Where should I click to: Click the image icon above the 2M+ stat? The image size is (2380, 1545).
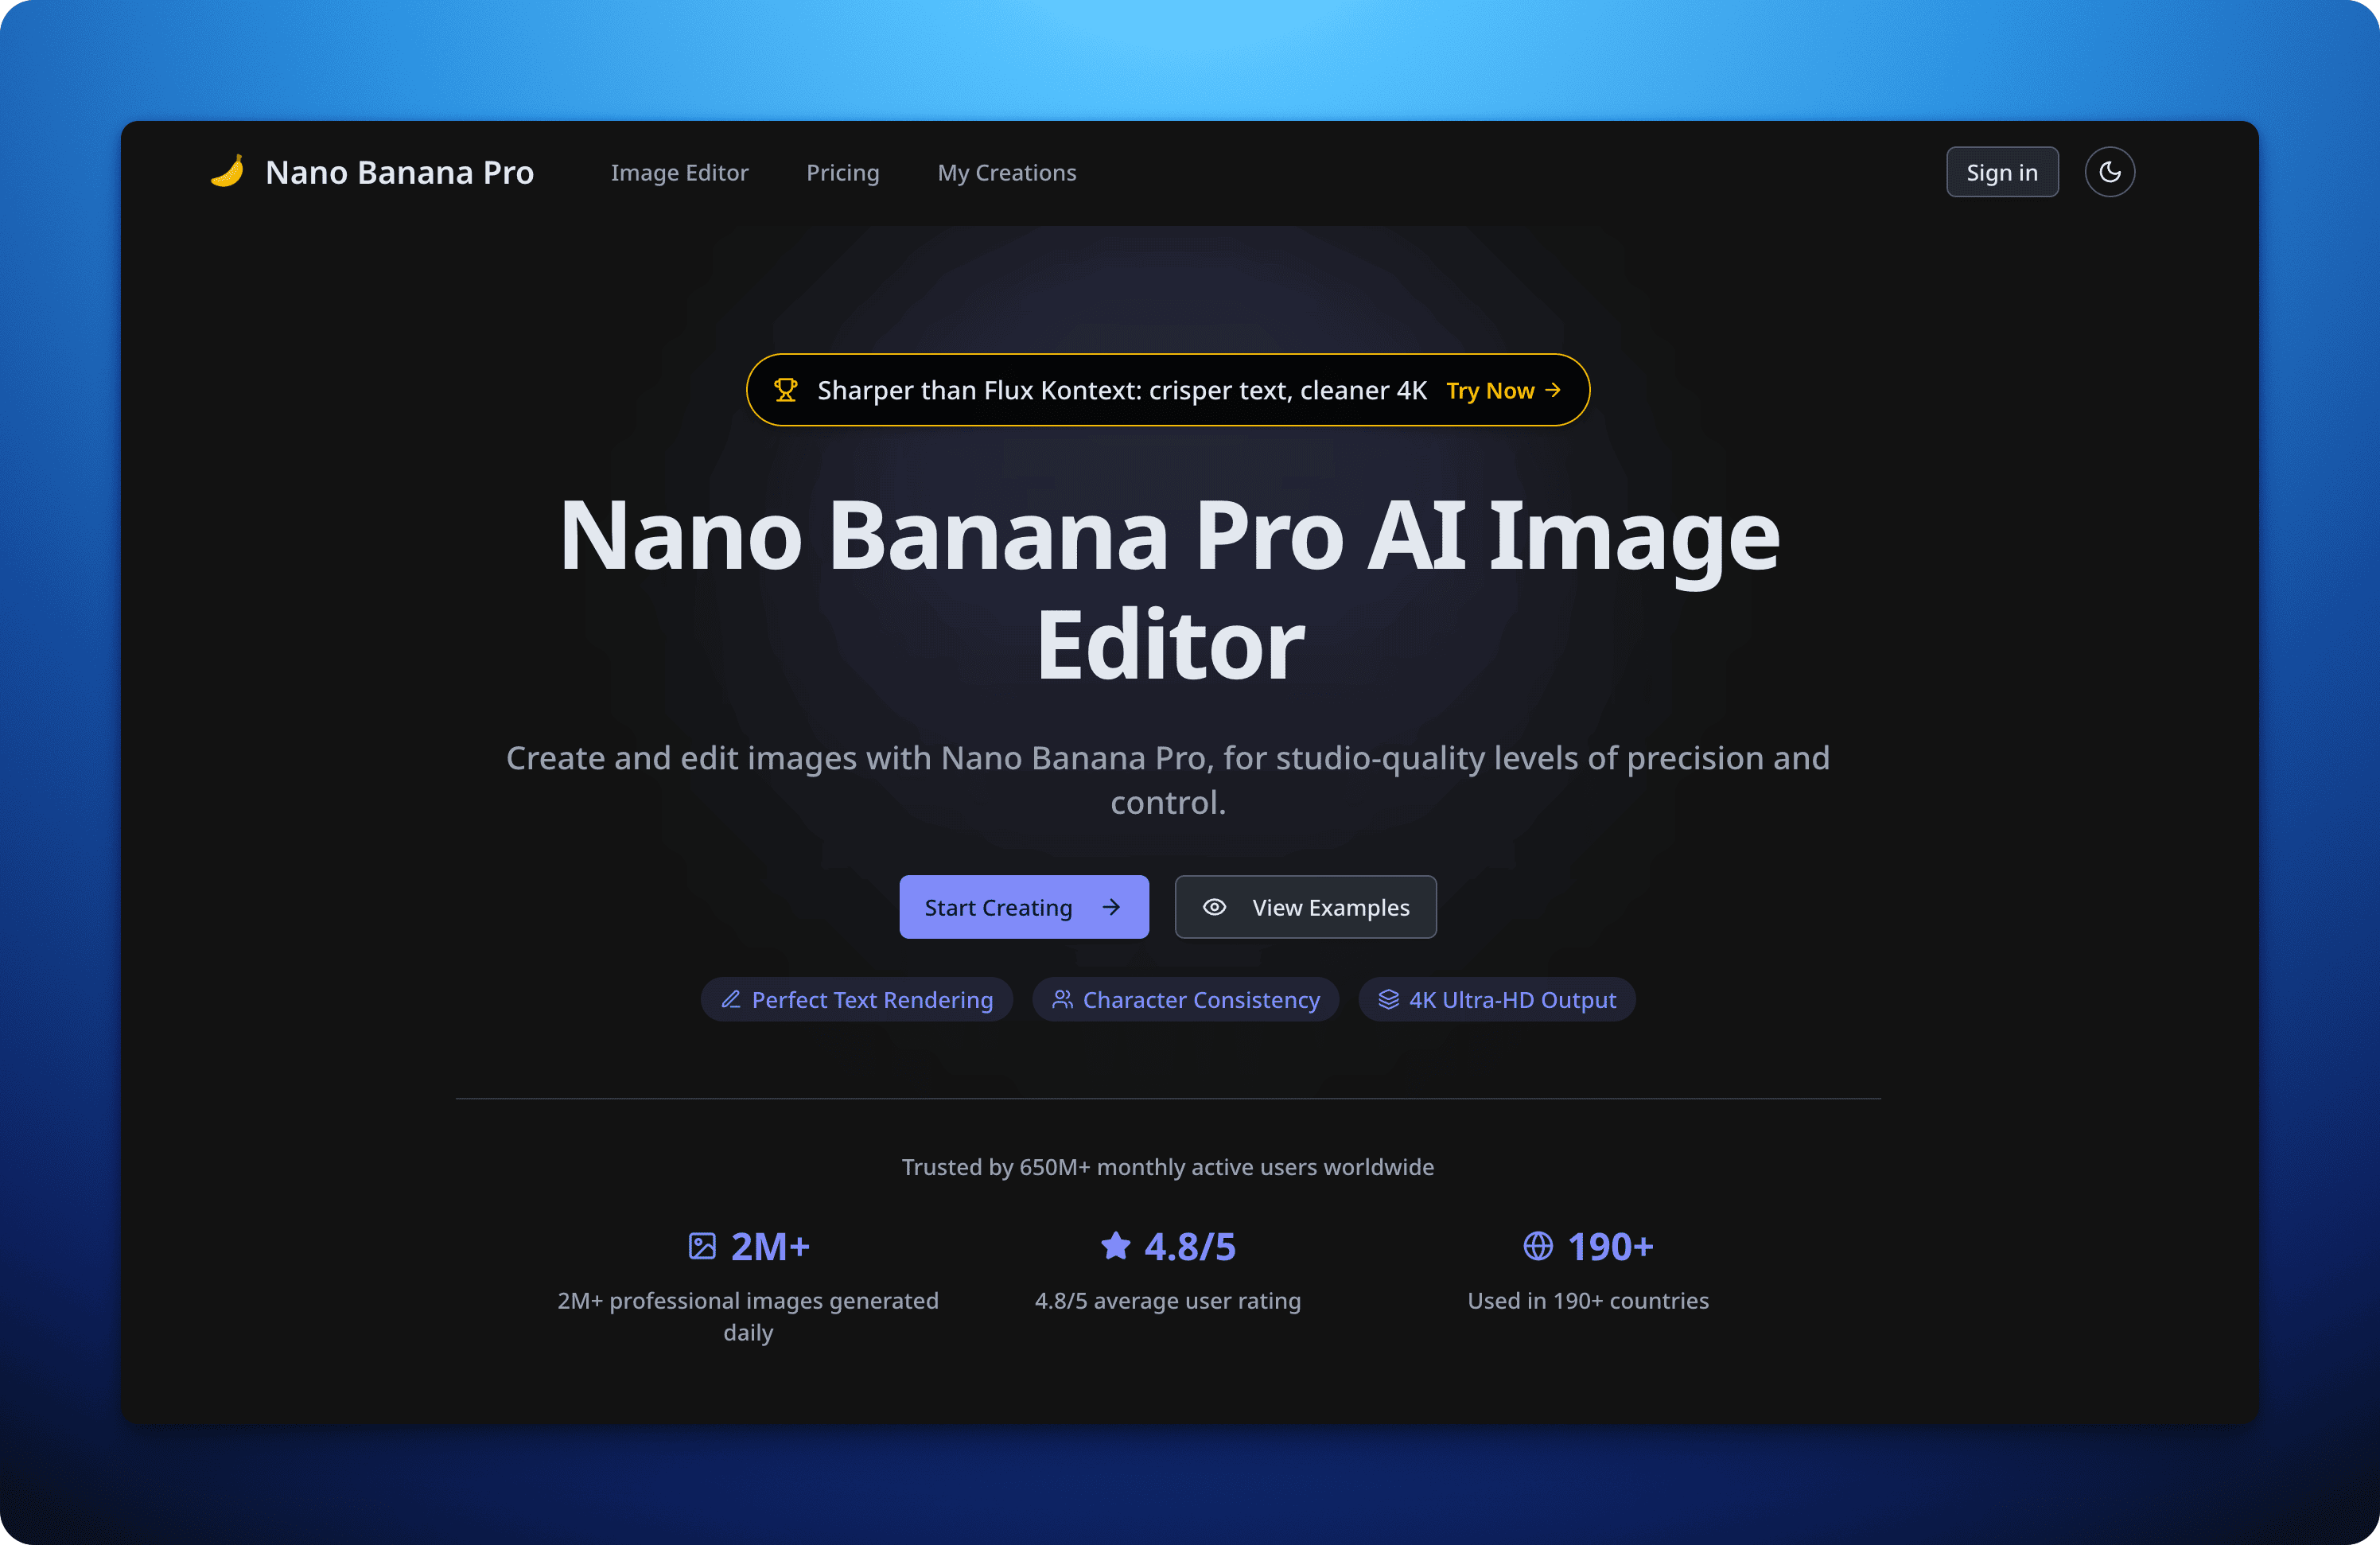point(703,1246)
